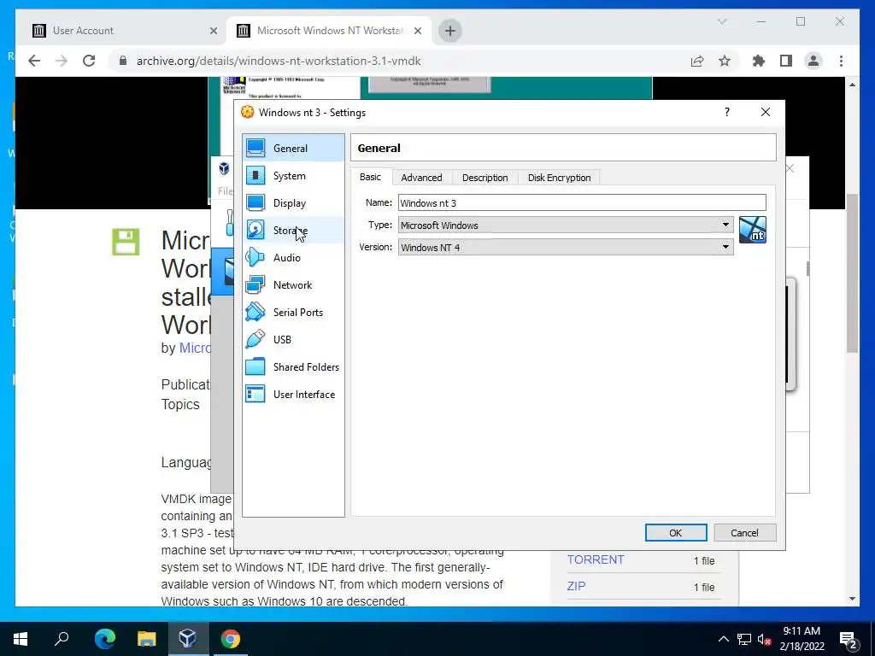Viewport: 875px width, 656px height.
Task: Open new Chrome tab with plus
Action: click(450, 31)
